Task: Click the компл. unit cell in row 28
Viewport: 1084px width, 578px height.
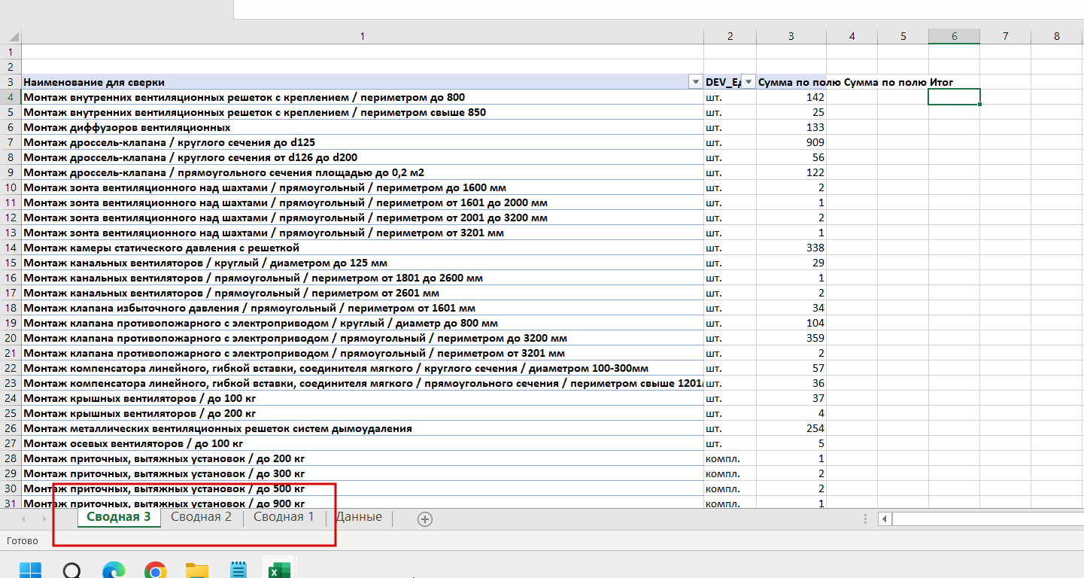Action: pyautogui.click(x=730, y=458)
